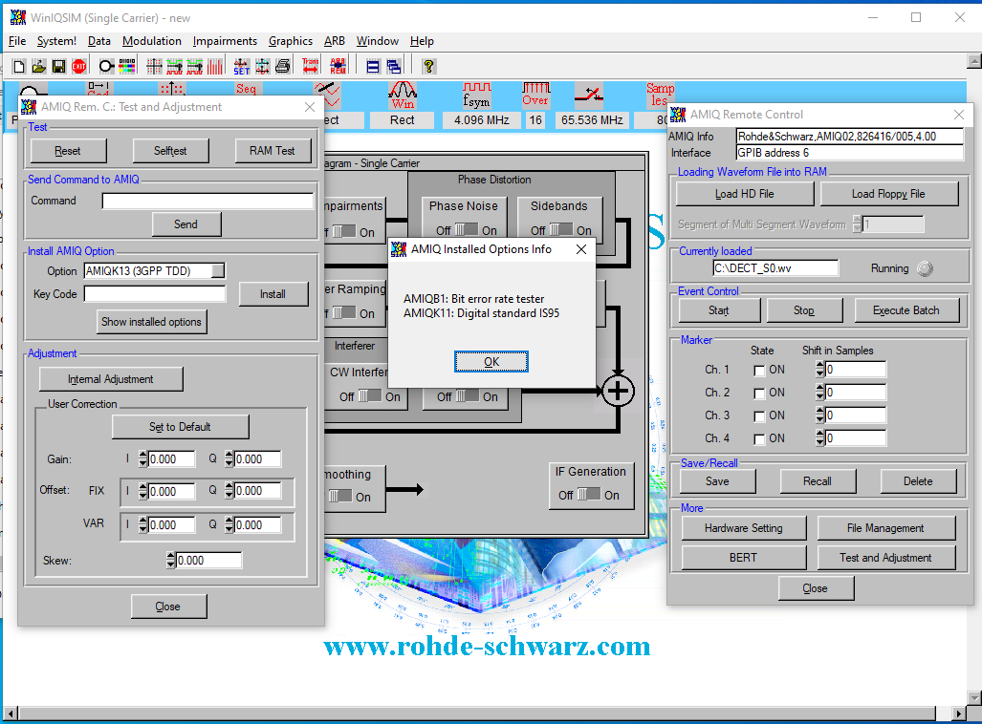Click the vertical scrollbar down arrow

pyautogui.click(x=974, y=697)
